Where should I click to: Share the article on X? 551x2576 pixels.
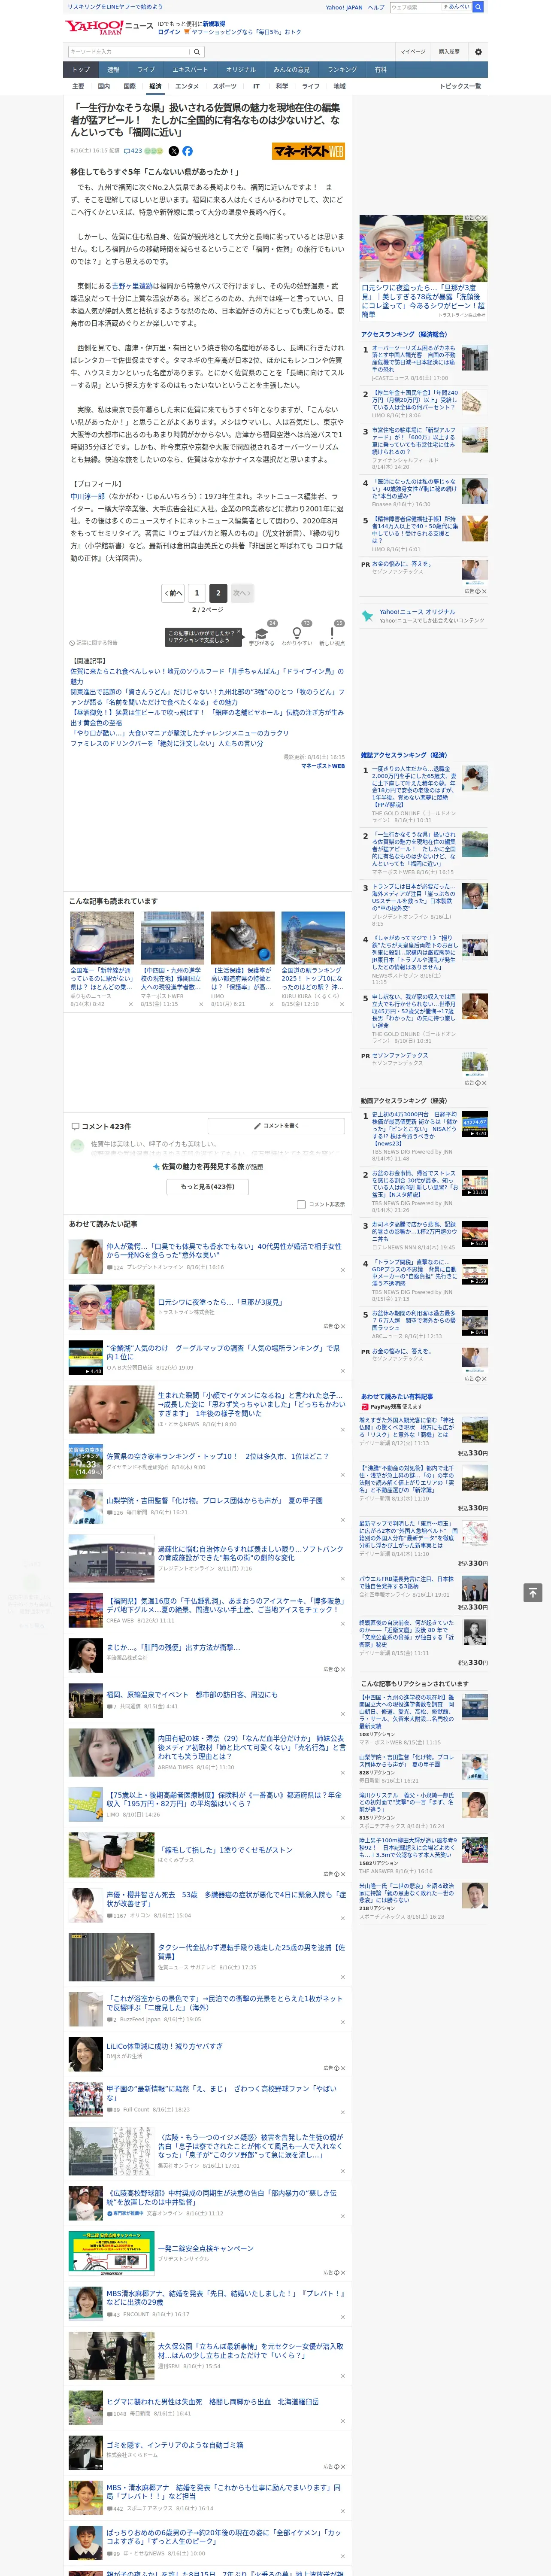point(173,151)
